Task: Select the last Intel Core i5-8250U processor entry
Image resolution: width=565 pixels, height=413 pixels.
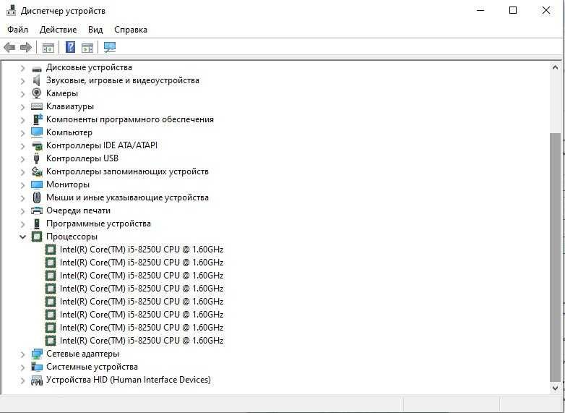Action: tap(142, 341)
